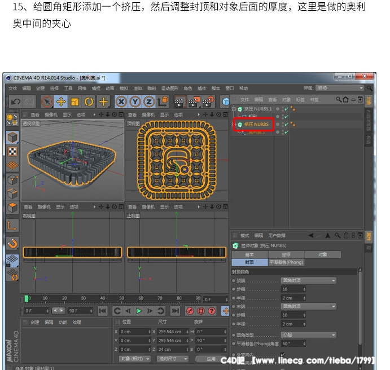Switch to Edges mode icon
390x370 pixels.
click(12, 193)
